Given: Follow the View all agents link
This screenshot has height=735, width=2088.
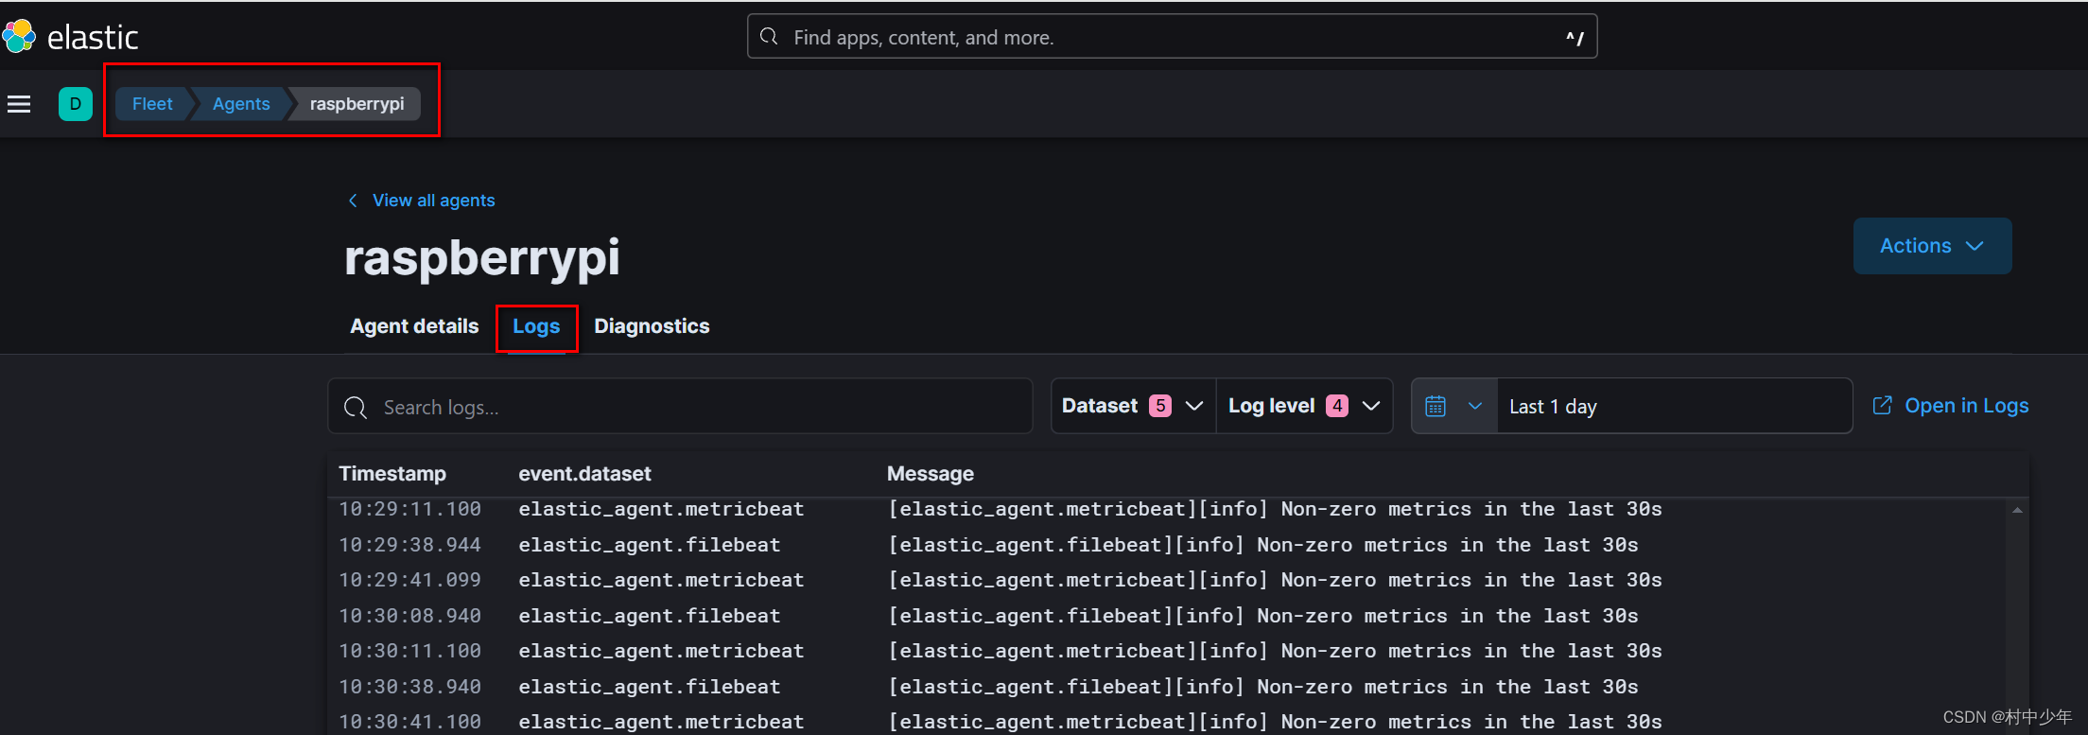Looking at the screenshot, I should tap(434, 201).
